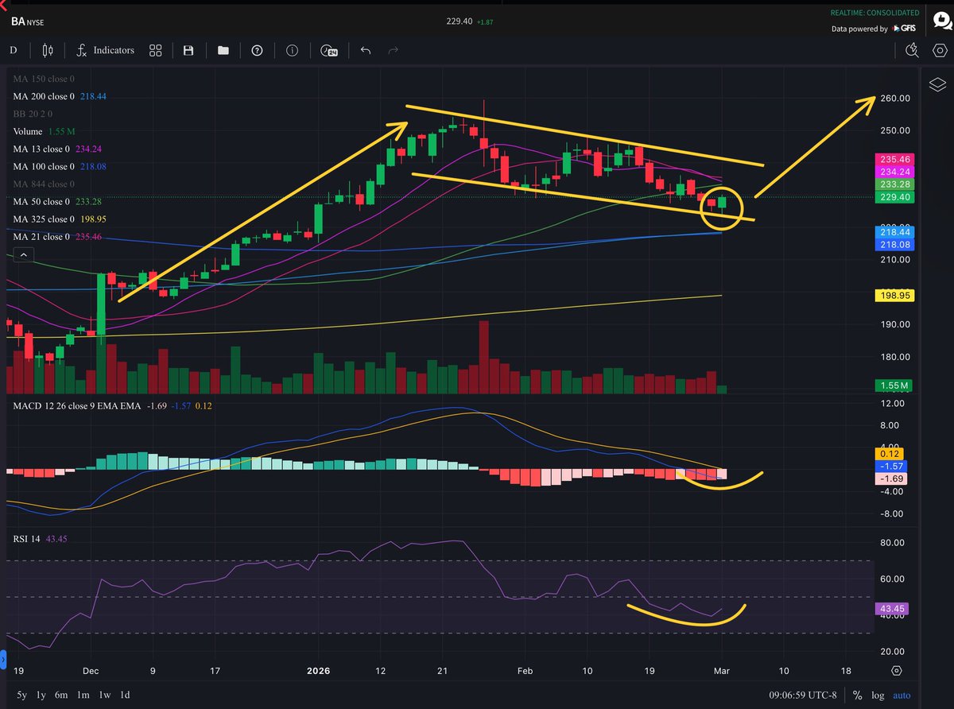Click the 218.08 blue price label

[894, 243]
